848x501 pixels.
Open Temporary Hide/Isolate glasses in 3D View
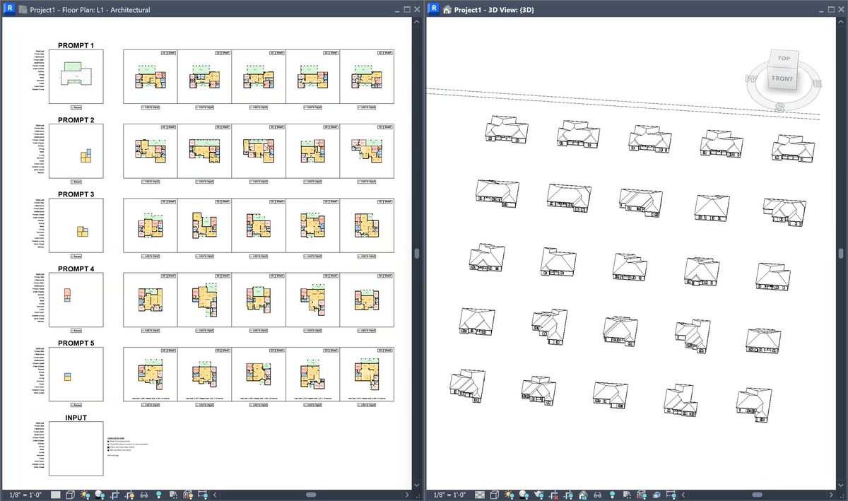pyautogui.click(x=597, y=495)
